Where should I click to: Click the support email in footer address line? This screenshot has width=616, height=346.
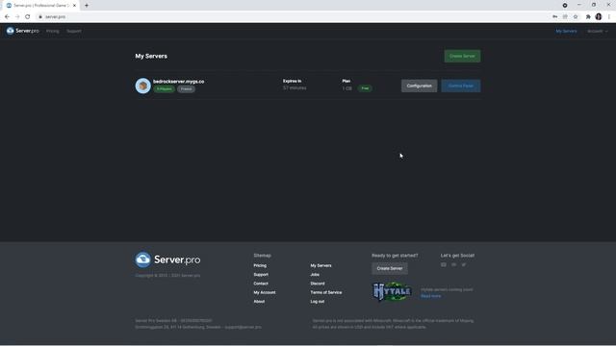click(243, 327)
